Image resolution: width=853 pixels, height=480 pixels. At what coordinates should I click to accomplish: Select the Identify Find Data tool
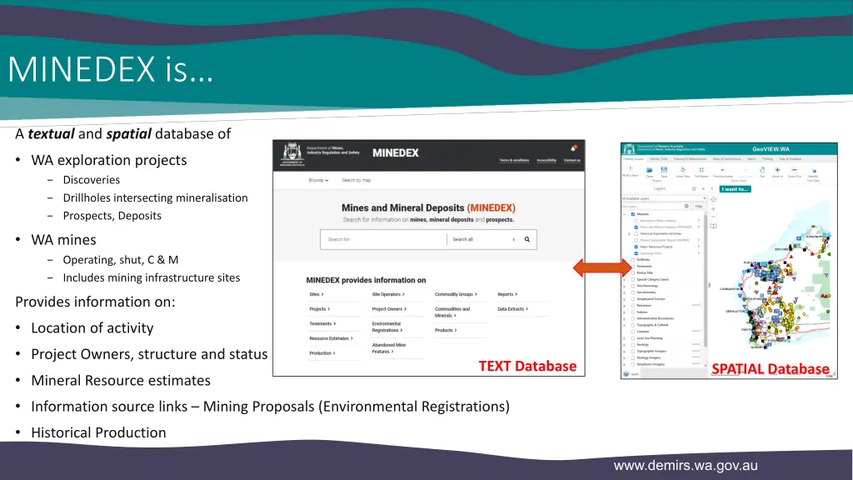click(814, 171)
